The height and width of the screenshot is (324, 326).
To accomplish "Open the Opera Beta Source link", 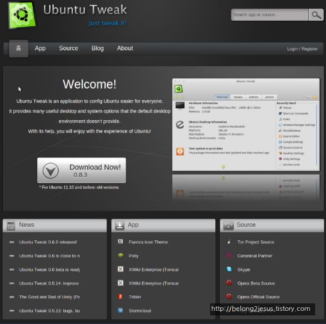I will click(x=256, y=283).
